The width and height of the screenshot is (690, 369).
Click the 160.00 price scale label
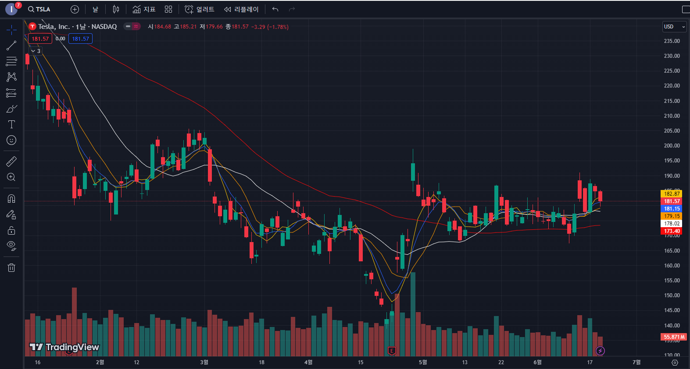pyautogui.click(x=672, y=266)
